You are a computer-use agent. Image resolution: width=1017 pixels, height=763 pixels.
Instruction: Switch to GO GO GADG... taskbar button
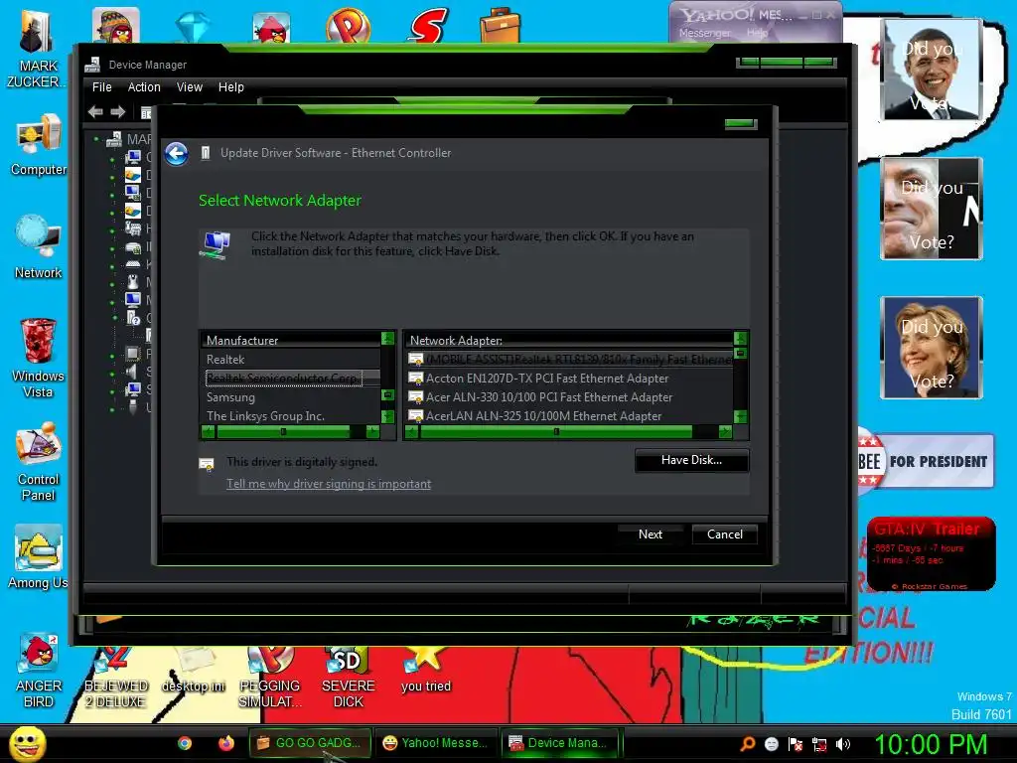coord(310,743)
